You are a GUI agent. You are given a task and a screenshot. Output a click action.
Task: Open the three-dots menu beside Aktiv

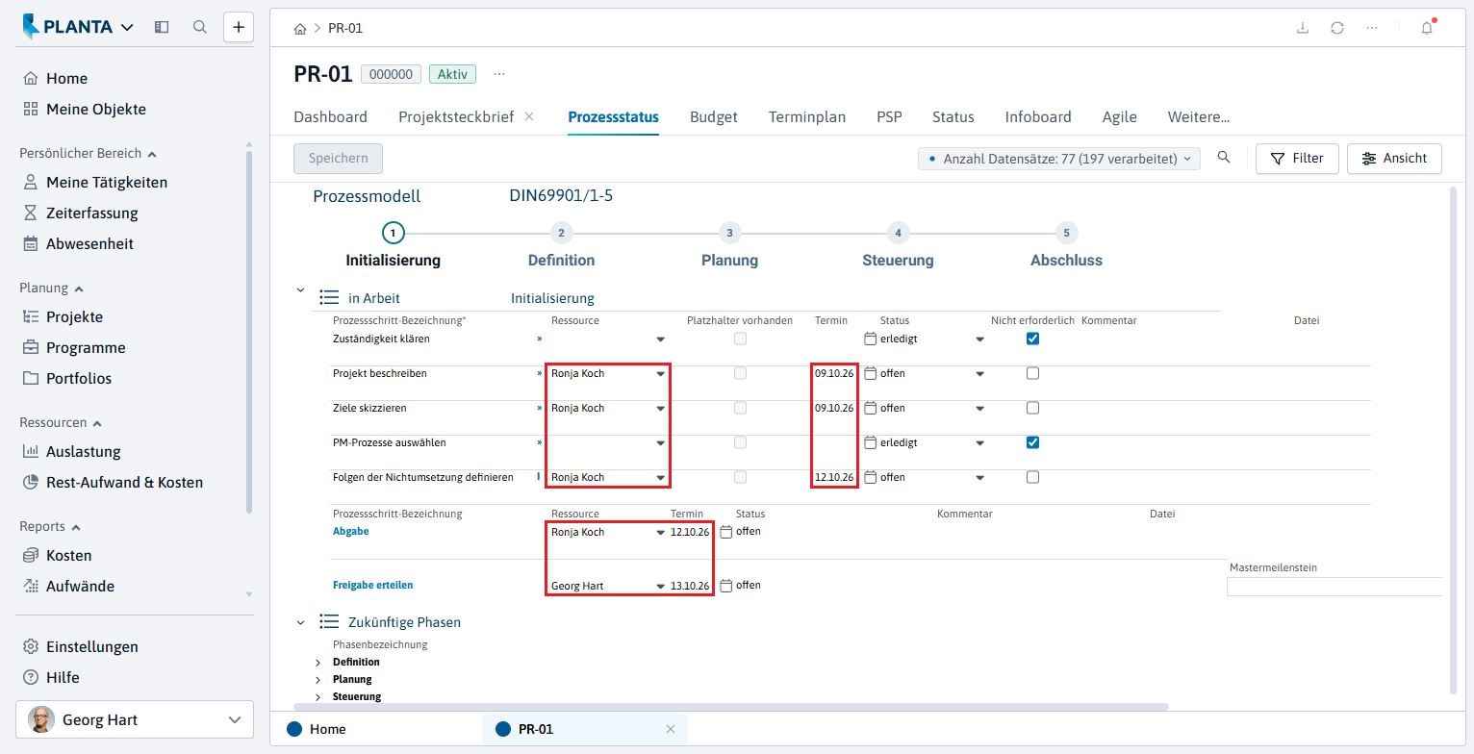(499, 74)
